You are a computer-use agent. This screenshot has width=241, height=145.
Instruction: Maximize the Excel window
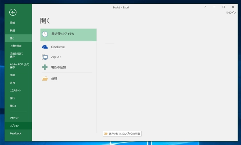click(x=224, y=7)
